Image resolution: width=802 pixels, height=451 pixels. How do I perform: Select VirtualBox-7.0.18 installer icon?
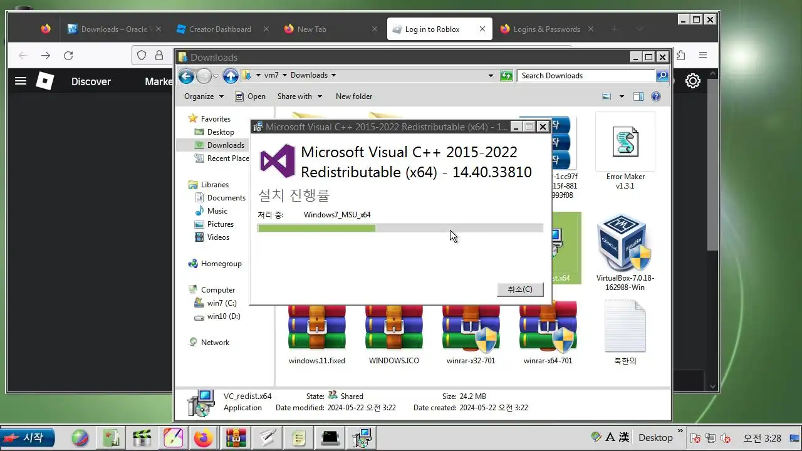pos(624,244)
